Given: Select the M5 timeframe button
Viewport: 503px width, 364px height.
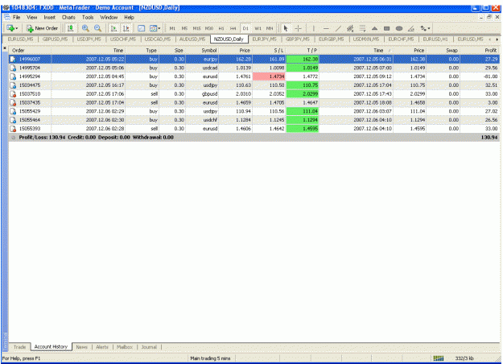Looking at the screenshot, I should 184,28.
